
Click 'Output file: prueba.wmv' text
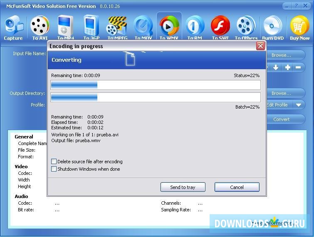tap(76, 140)
